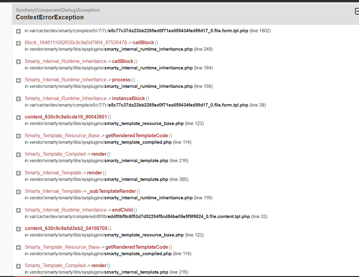Expand the first Smarty_Template_Compiled render entry
Image resolution: width=359 pixels, height=277 pixels.
point(18,155)
